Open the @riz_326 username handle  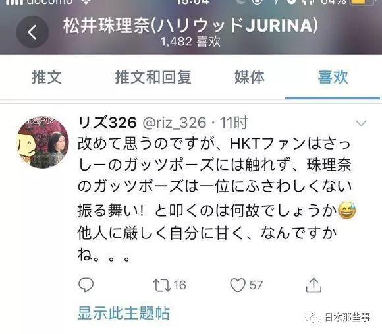175,123
